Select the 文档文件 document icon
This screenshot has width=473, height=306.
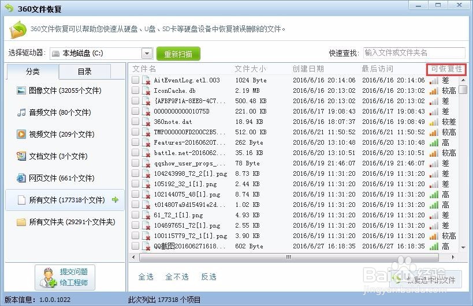pyautogui.click(x=21, y=156)
